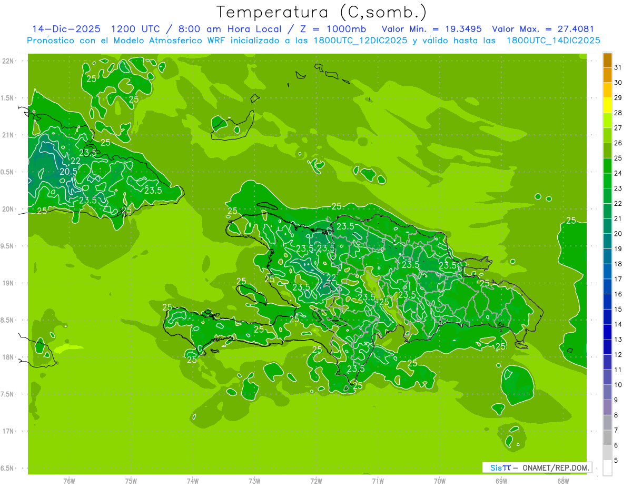The height and width of the screenshot is (488, 632).
Task: Pick the green swatch between 24 and 25
Action: (607, 166)
